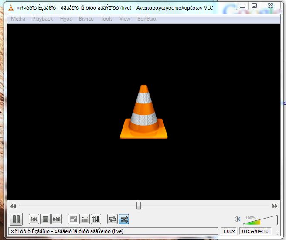The width and height of the screenshot is (286, 240).
Task: Stop playback with the stop button
Action: pyautogui.click(x=45, y=219)
